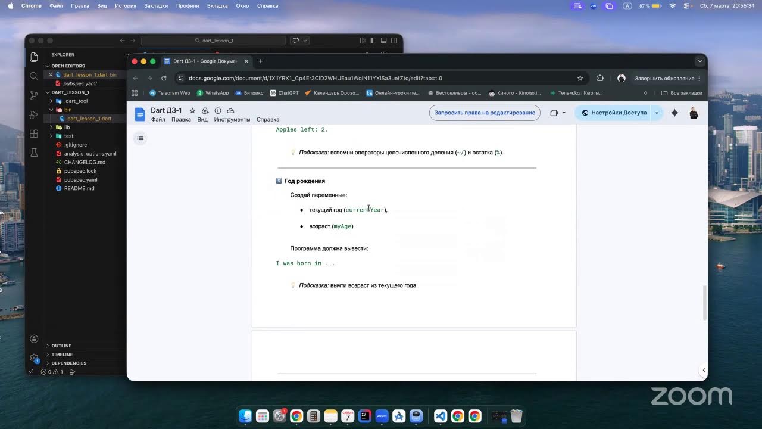The height and width of the screenshot is (429, 762).
Task: Open Testing flask icon in VS Code activity bar
Action: 34,153
